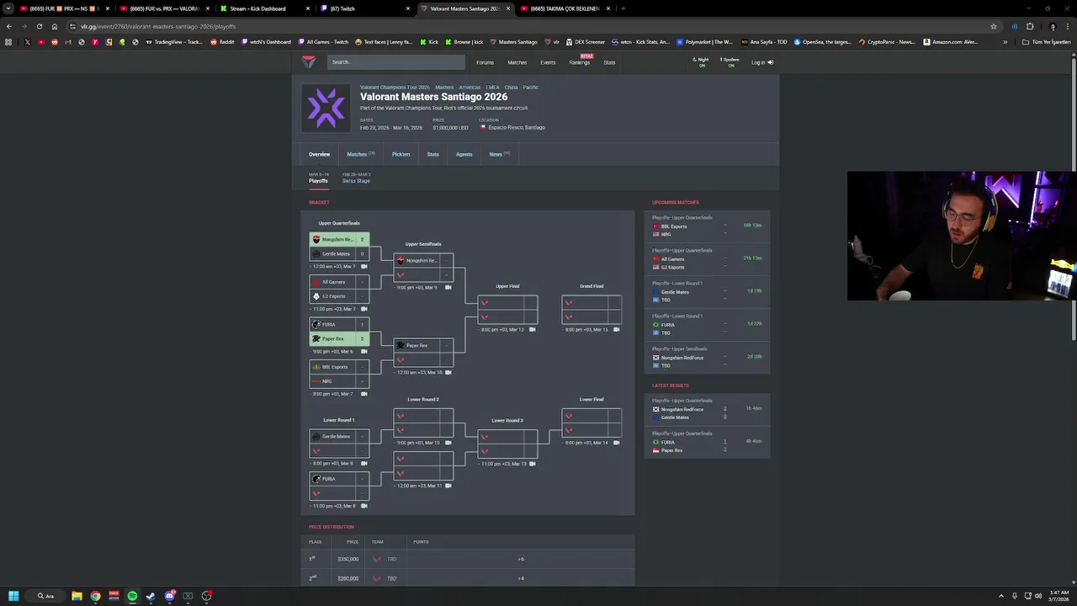Bookmark this page with star icon
This screenshot has width=1077, height=606.
[994, 26]
